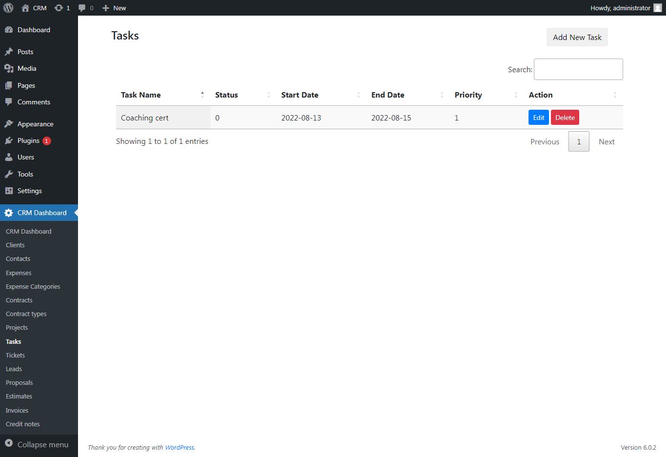Click the Plugins plug icon
This screenshot has width=666, height=457.
[x=10, y=140]
